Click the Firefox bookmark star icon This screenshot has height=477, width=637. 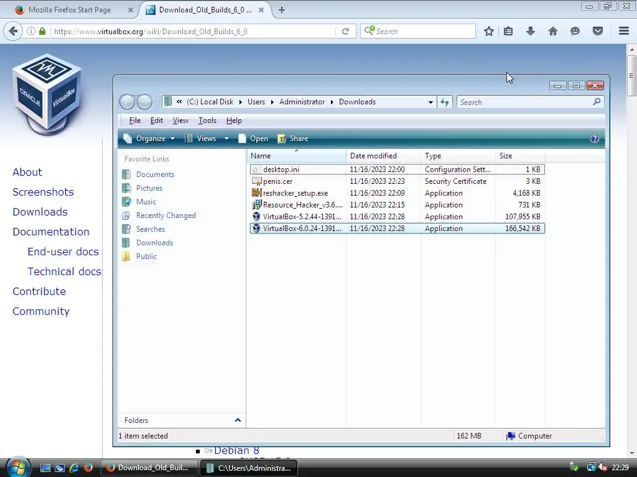[489, 31]
